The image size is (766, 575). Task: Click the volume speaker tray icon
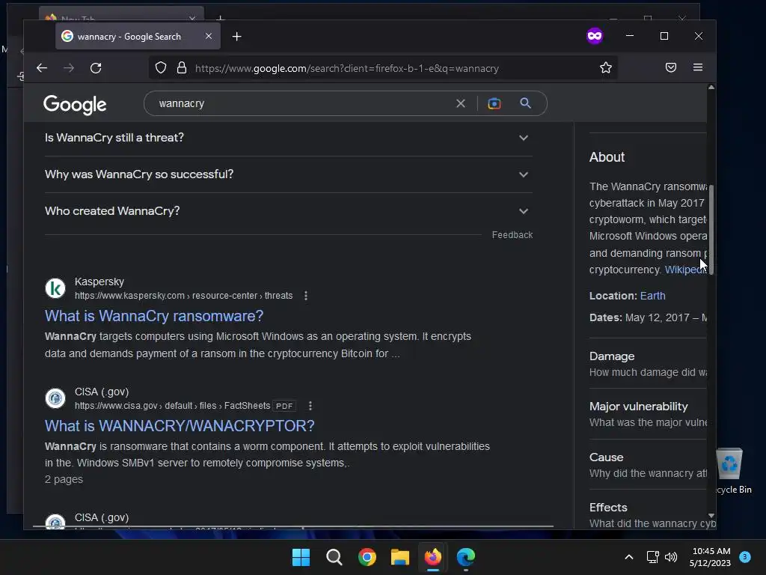(x=671, y=557)
